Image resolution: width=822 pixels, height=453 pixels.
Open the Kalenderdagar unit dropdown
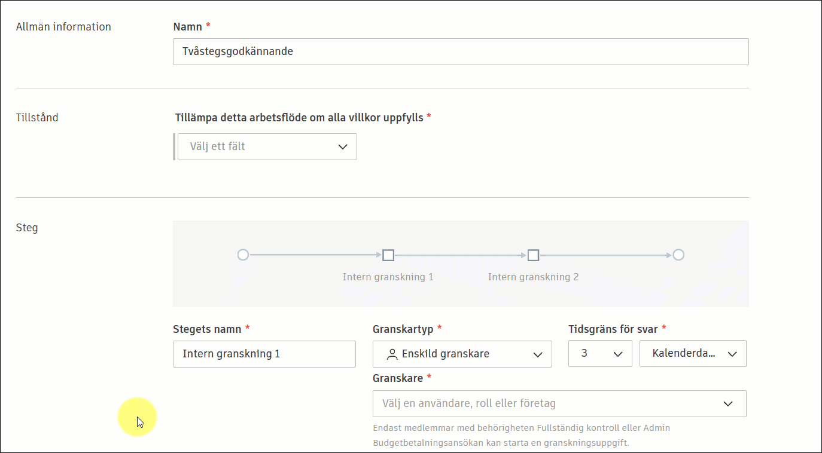692,353
